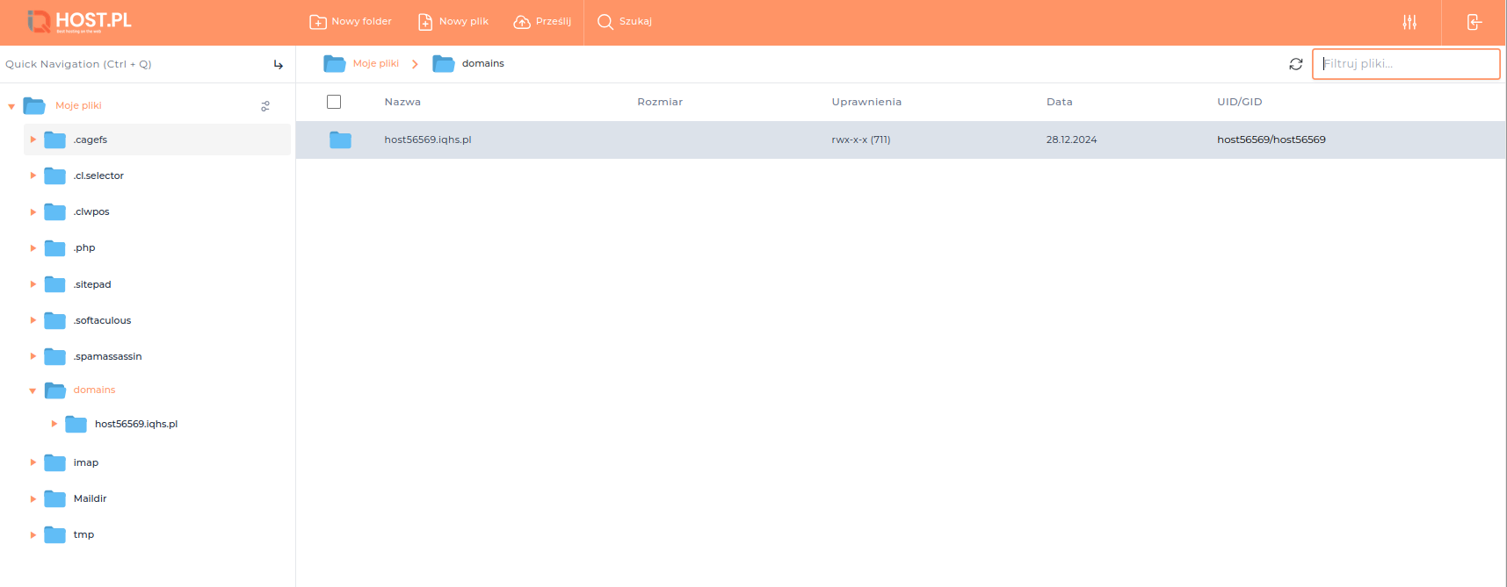The image size is (1507, 587).
Task: Go to Moje pliki in breadcrumb
Action: coord(375,63)
